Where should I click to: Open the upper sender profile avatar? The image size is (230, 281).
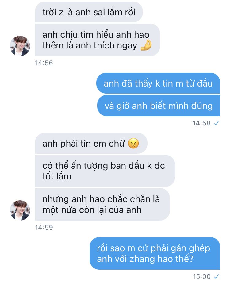[x=20, y=46]
